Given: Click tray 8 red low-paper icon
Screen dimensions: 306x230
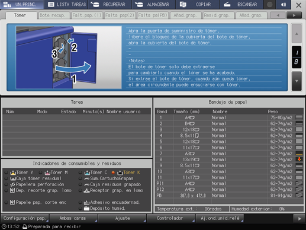Looking at the screenshot, I should (x=299, y=159).
